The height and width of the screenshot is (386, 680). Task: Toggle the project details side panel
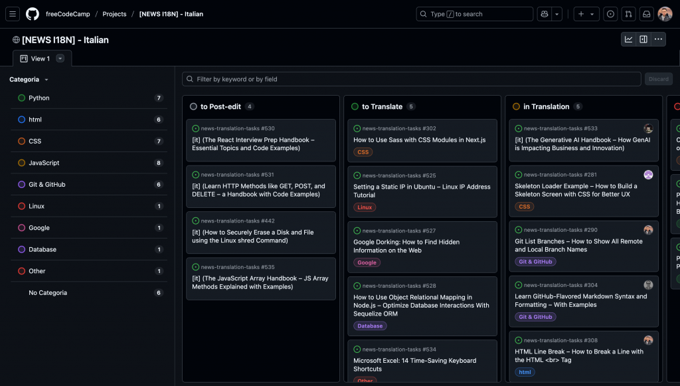[x=643, y=39]
